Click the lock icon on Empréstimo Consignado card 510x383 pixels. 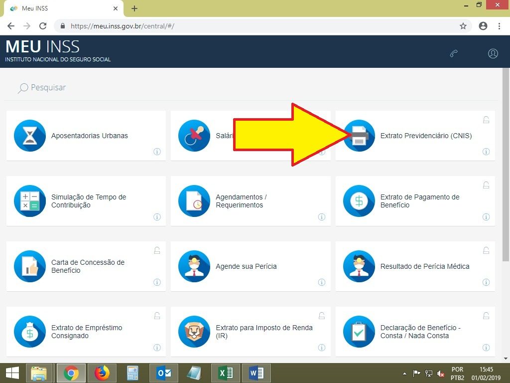click(x=157, y=316)
